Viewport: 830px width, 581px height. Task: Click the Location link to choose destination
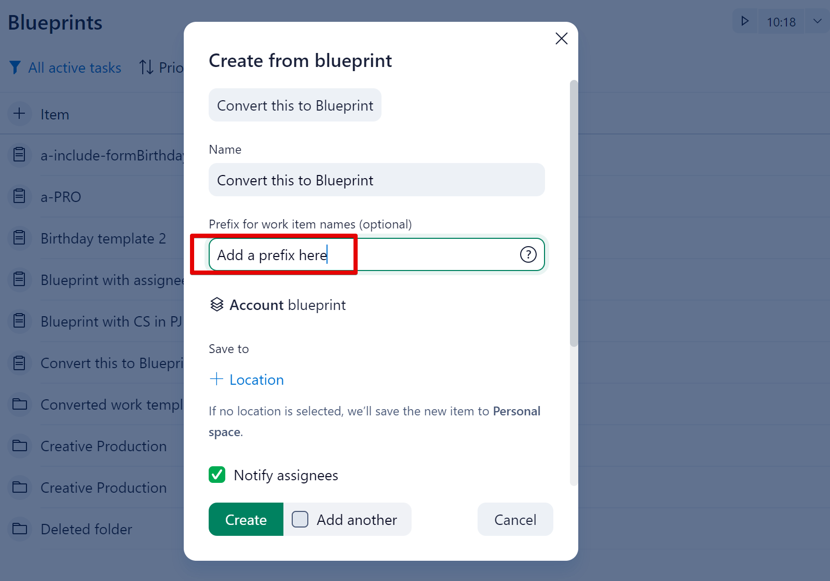click(256, 380)
